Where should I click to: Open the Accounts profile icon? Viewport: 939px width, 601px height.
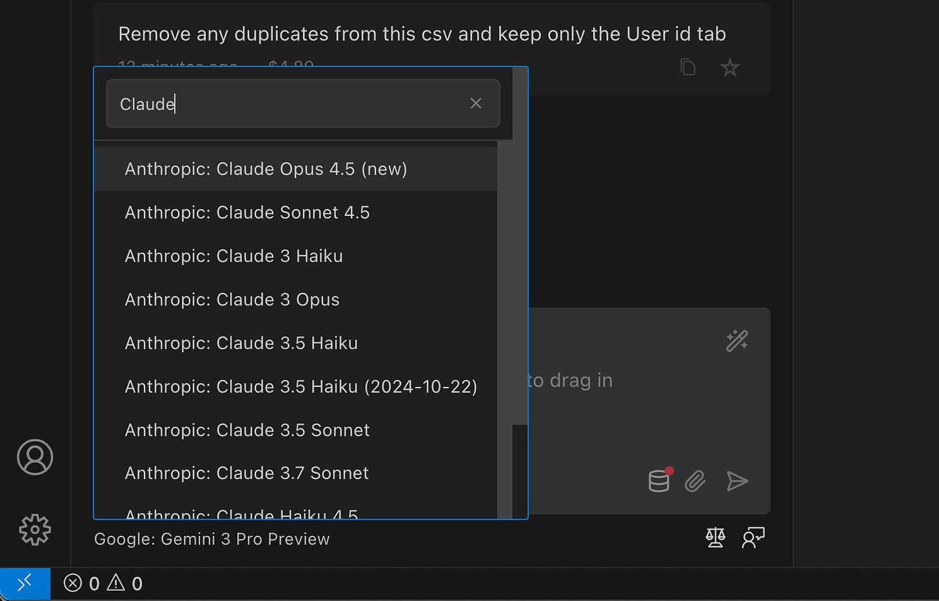pyautogui.click(x=35, y=457)
